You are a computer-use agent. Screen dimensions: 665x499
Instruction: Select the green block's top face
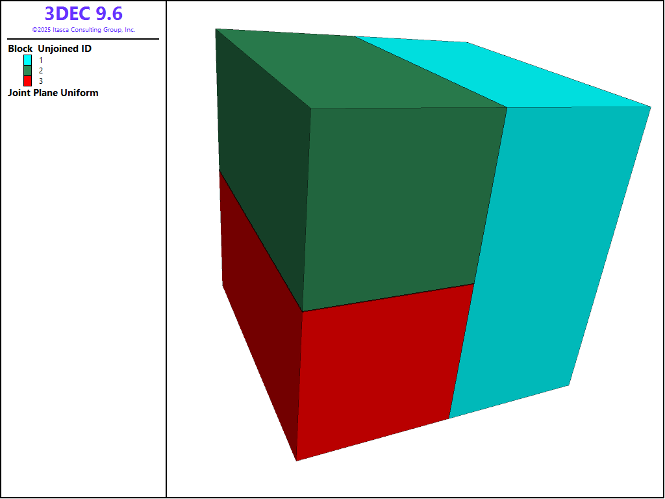[x=364, y=71]
